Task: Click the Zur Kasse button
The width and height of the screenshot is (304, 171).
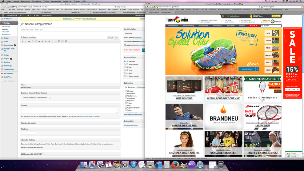Action: tap(276, 16)
